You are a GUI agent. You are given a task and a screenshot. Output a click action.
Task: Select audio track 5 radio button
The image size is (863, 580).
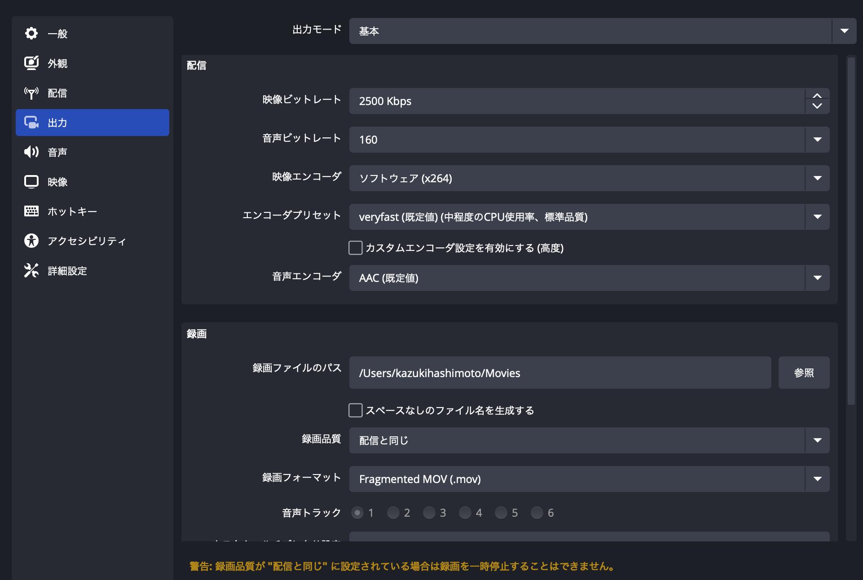[x=501, y=513]
